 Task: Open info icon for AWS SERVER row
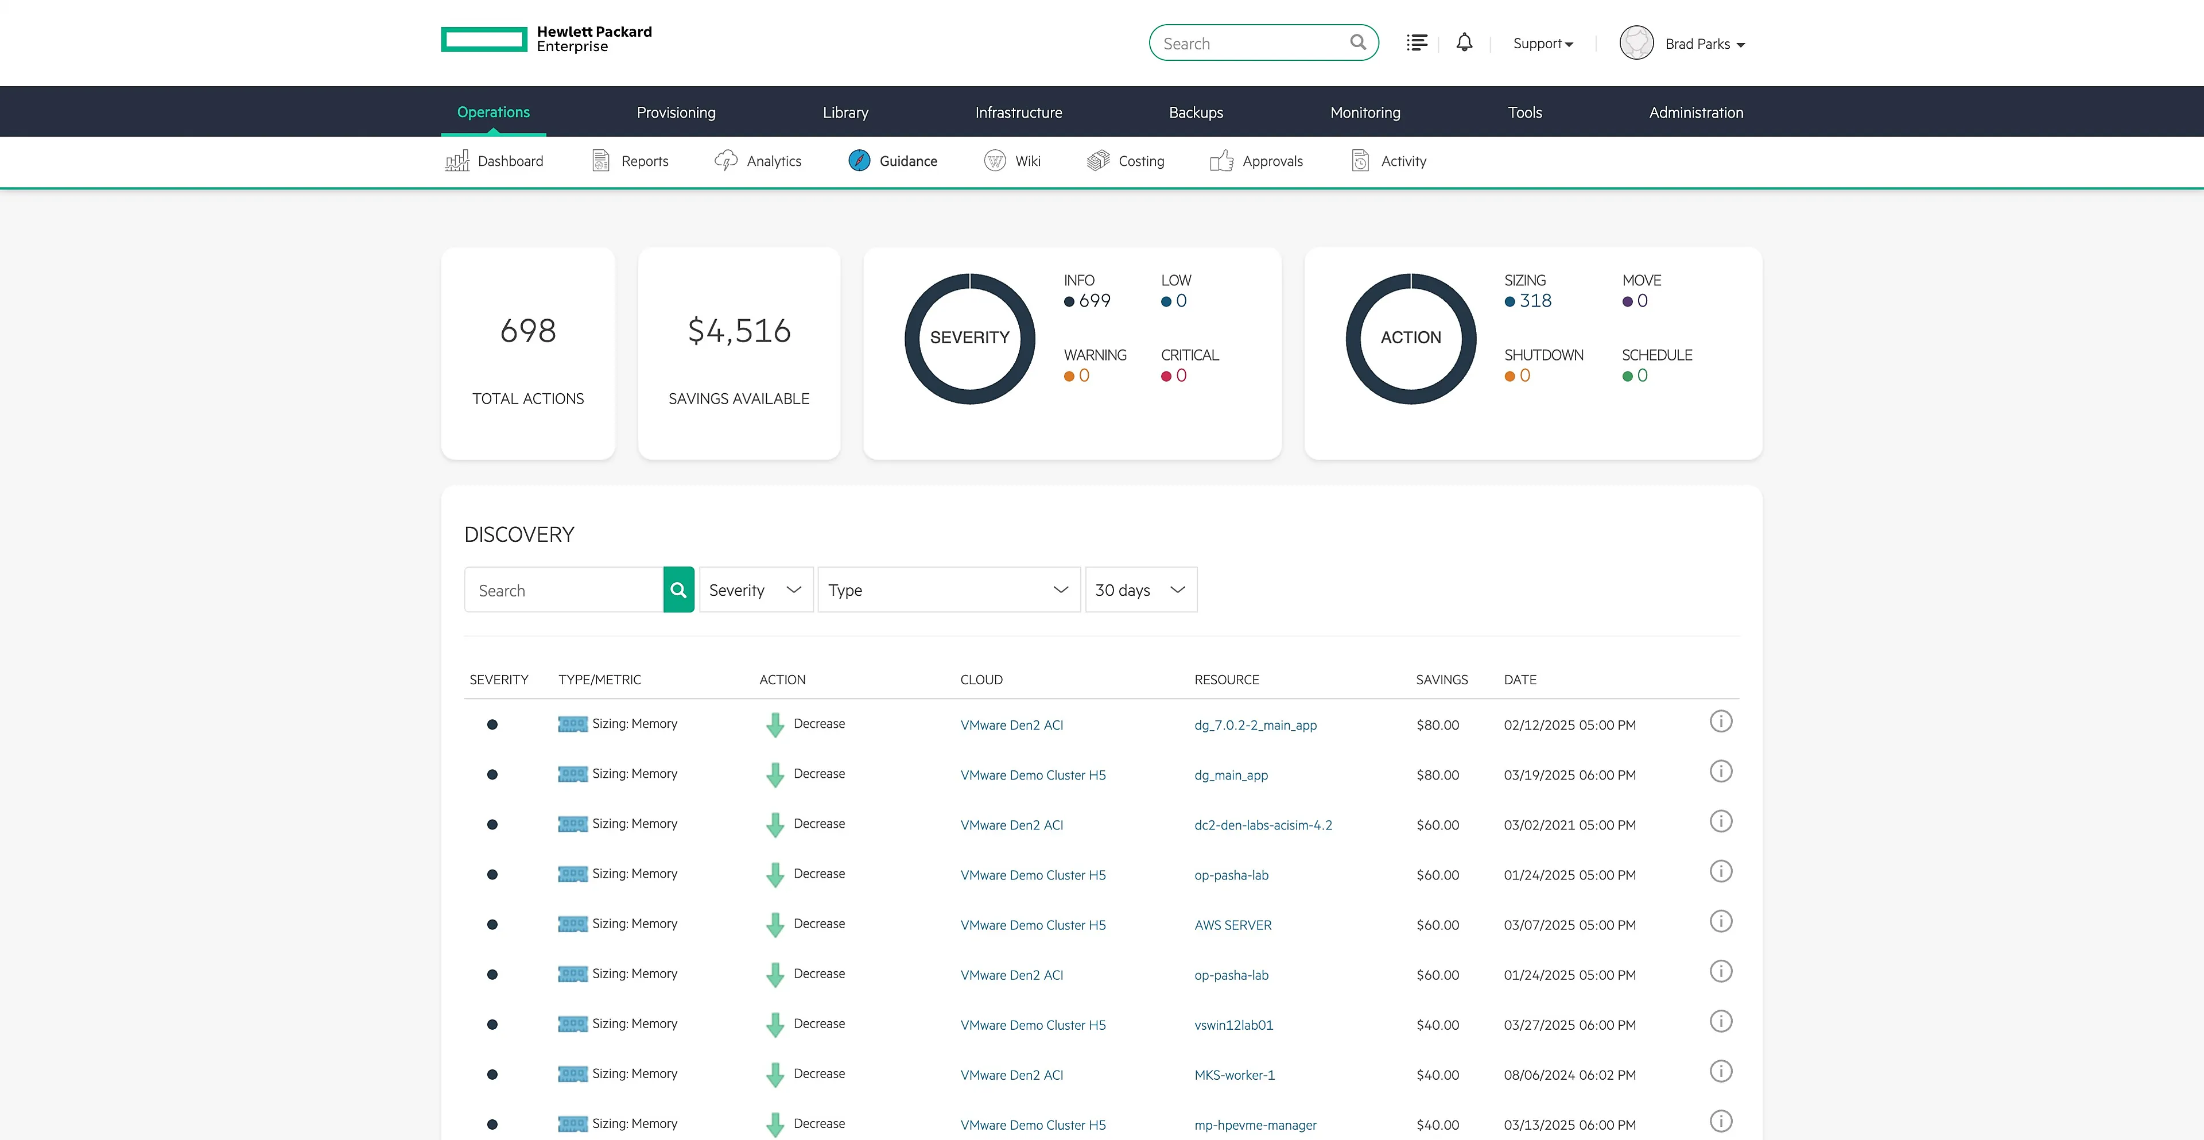[1721, 922]
